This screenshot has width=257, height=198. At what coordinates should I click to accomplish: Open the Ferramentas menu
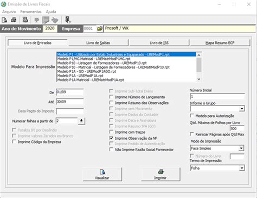(31, 12)
